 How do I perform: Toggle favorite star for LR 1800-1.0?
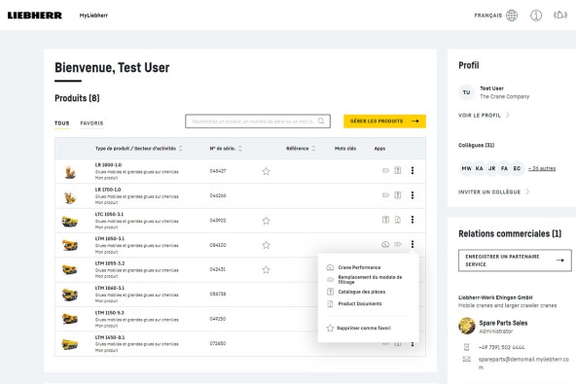266,171
